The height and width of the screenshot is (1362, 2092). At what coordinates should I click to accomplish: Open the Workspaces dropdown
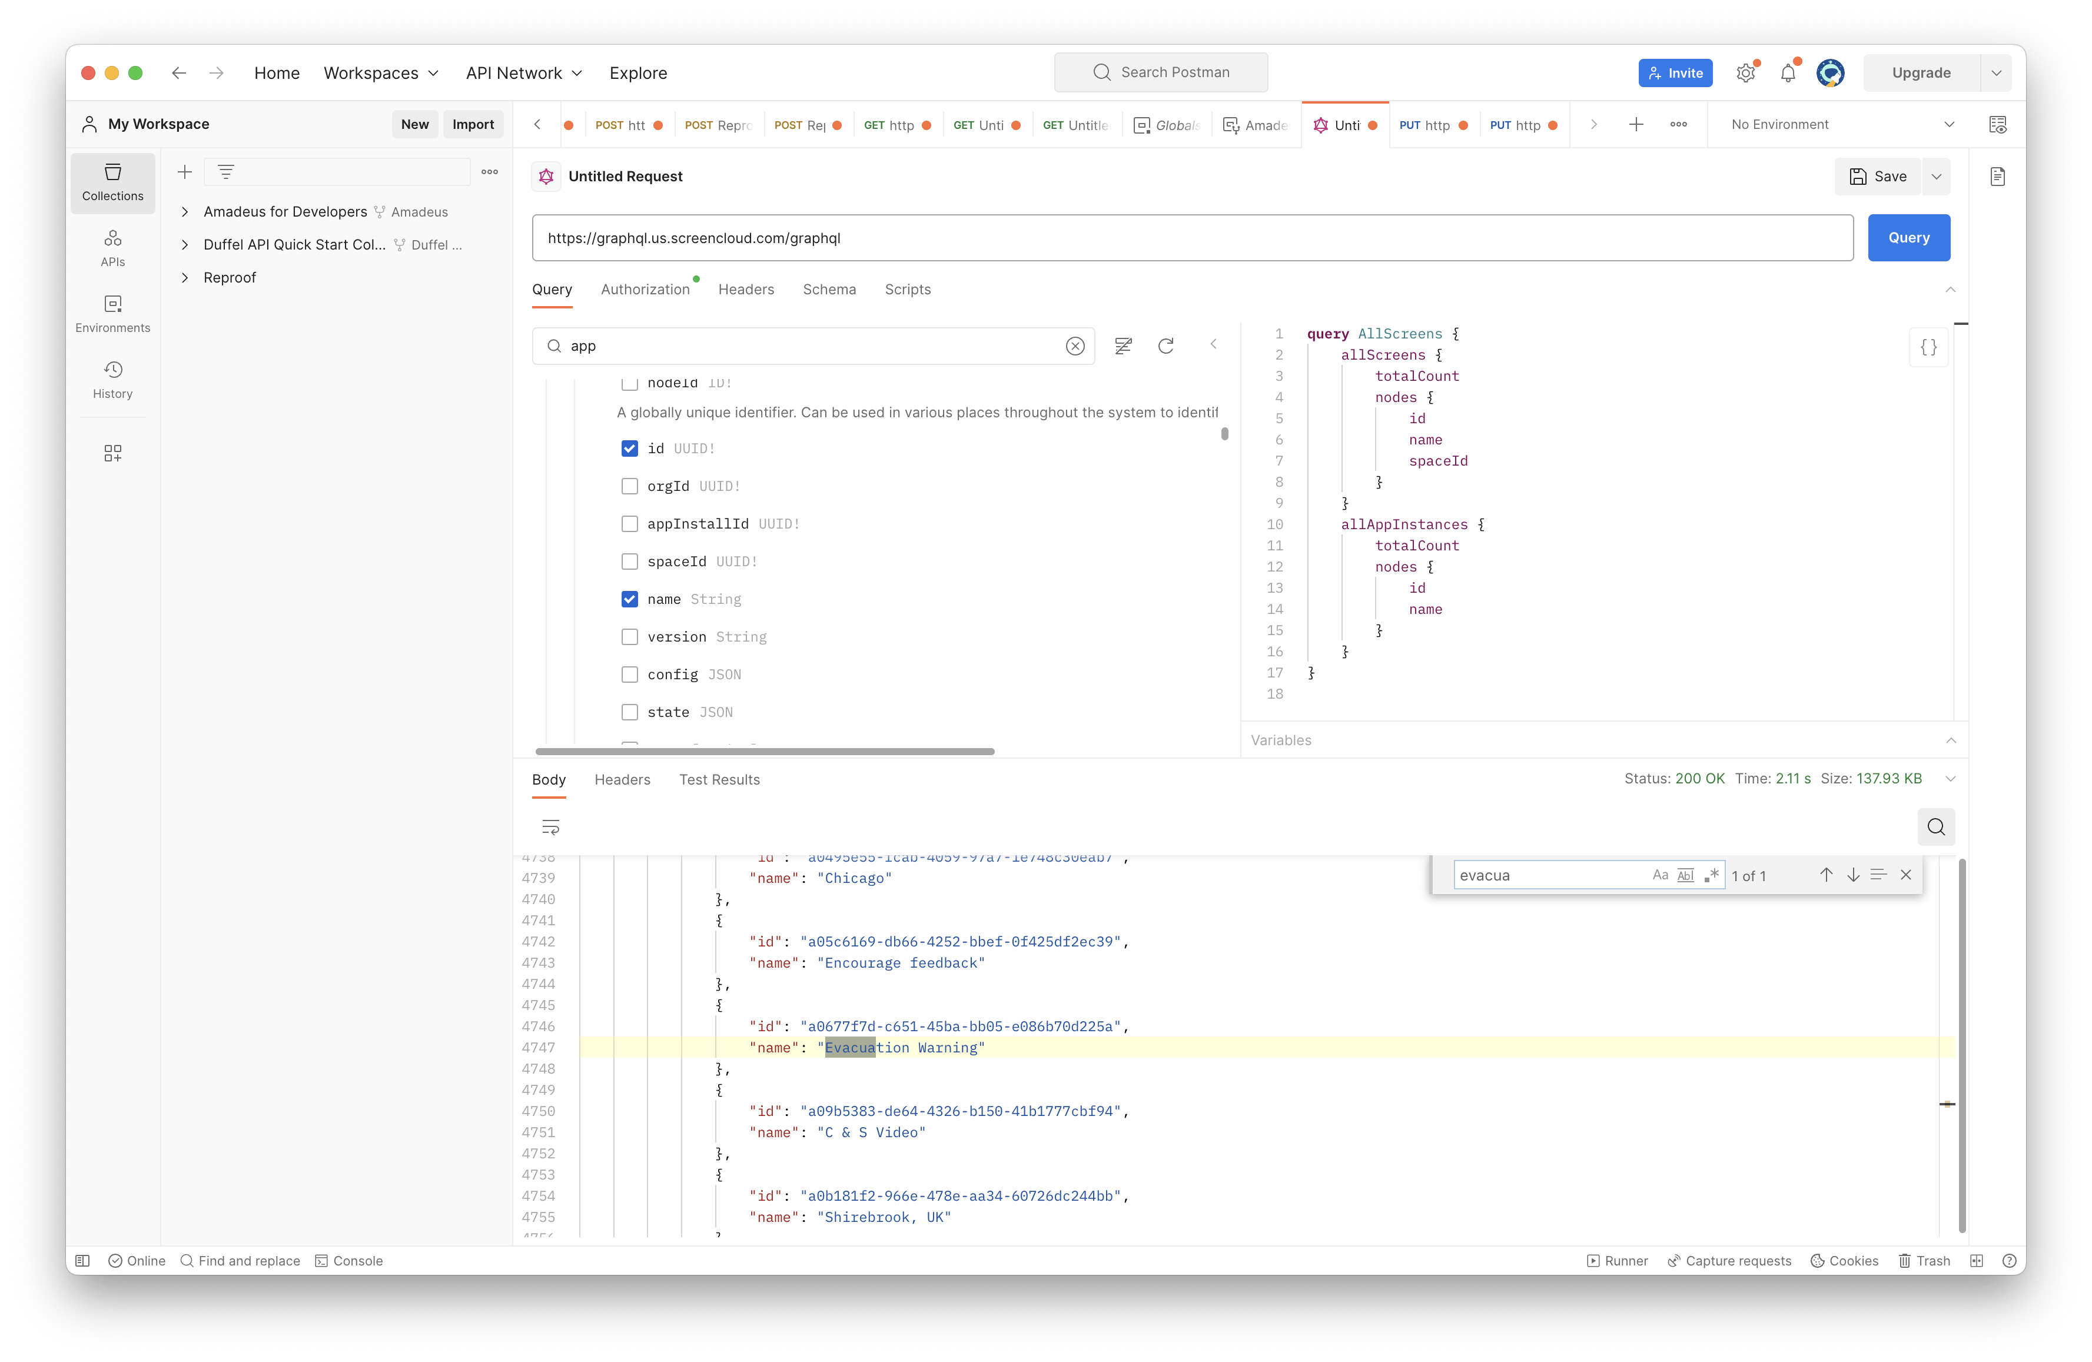tap(381, 73)
